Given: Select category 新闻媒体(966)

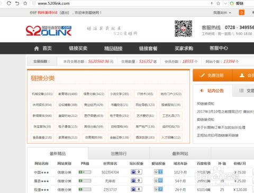Looking at the screenshot, I should click(x=42, y=116).
